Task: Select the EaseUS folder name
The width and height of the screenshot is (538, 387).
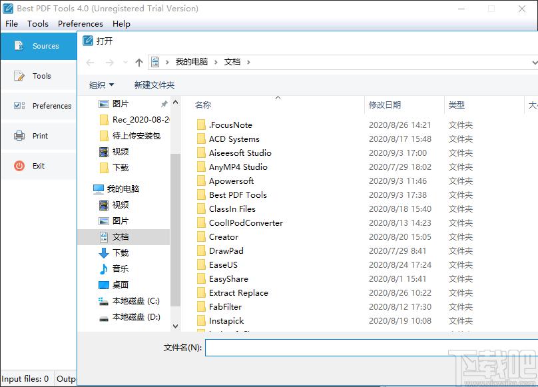Action: [223, 264]
